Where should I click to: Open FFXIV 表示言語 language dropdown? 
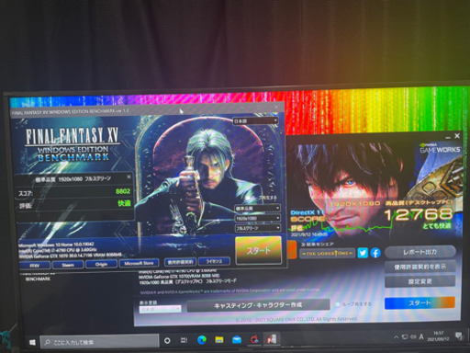coord(161,309)
